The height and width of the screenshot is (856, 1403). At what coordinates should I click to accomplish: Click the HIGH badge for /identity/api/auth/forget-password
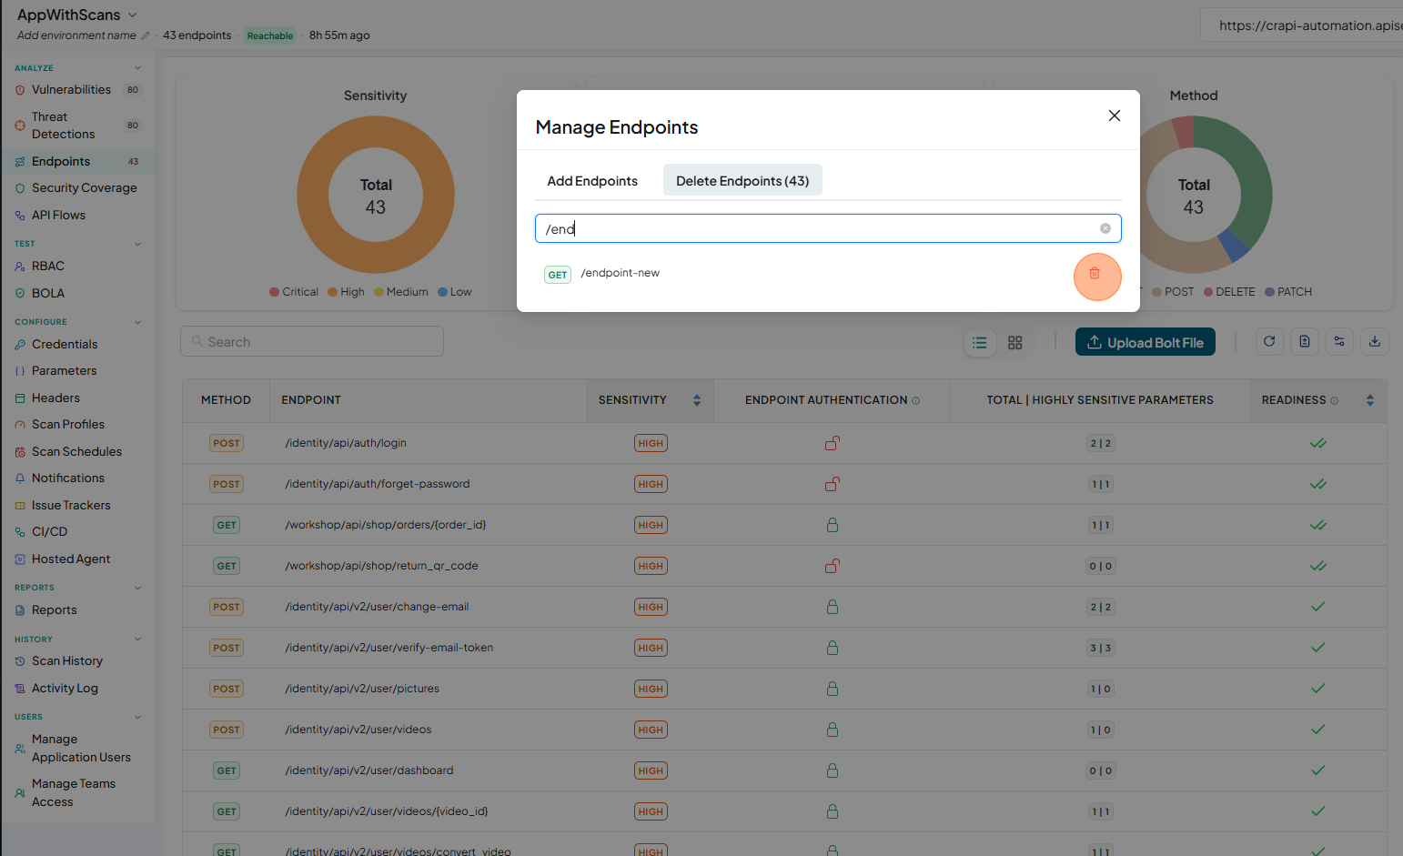pyautogui.click(x=651, y=484)
